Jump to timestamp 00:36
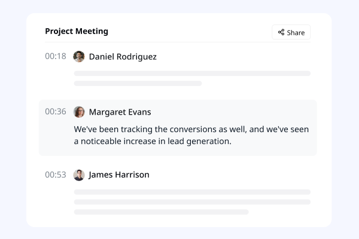359x239 pixels. 56,112
